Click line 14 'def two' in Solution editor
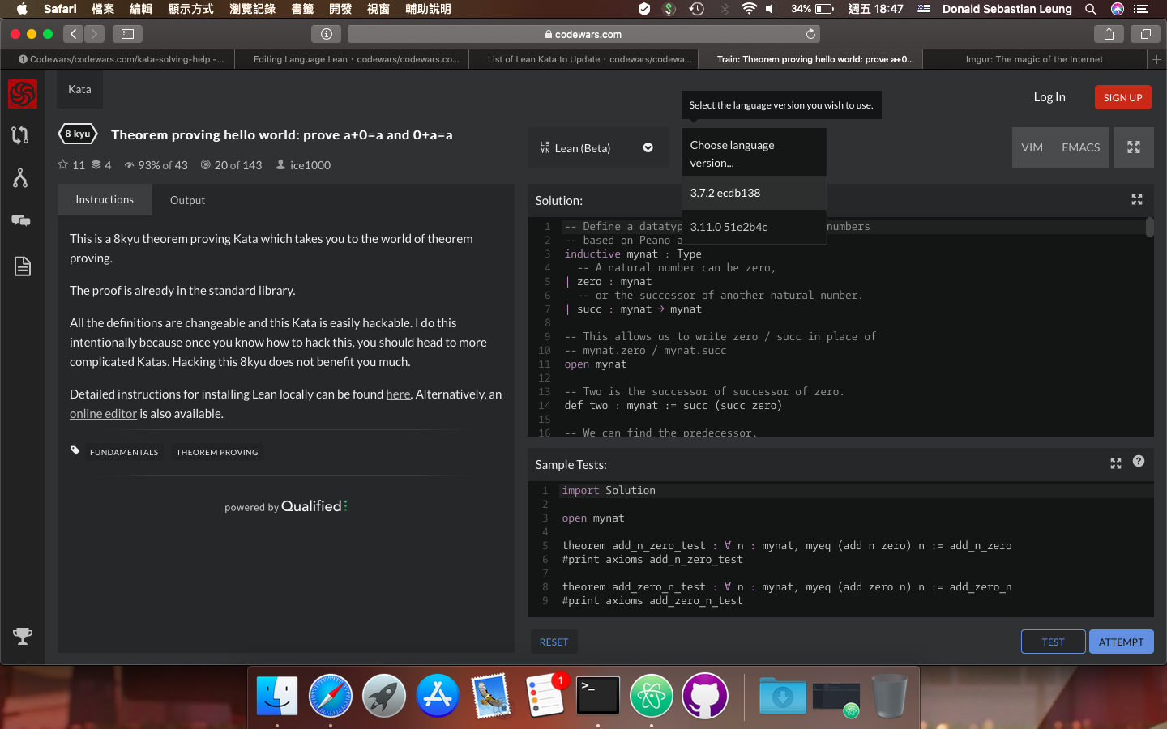The height and width of the screenshot is (729, 1167). 673,405
